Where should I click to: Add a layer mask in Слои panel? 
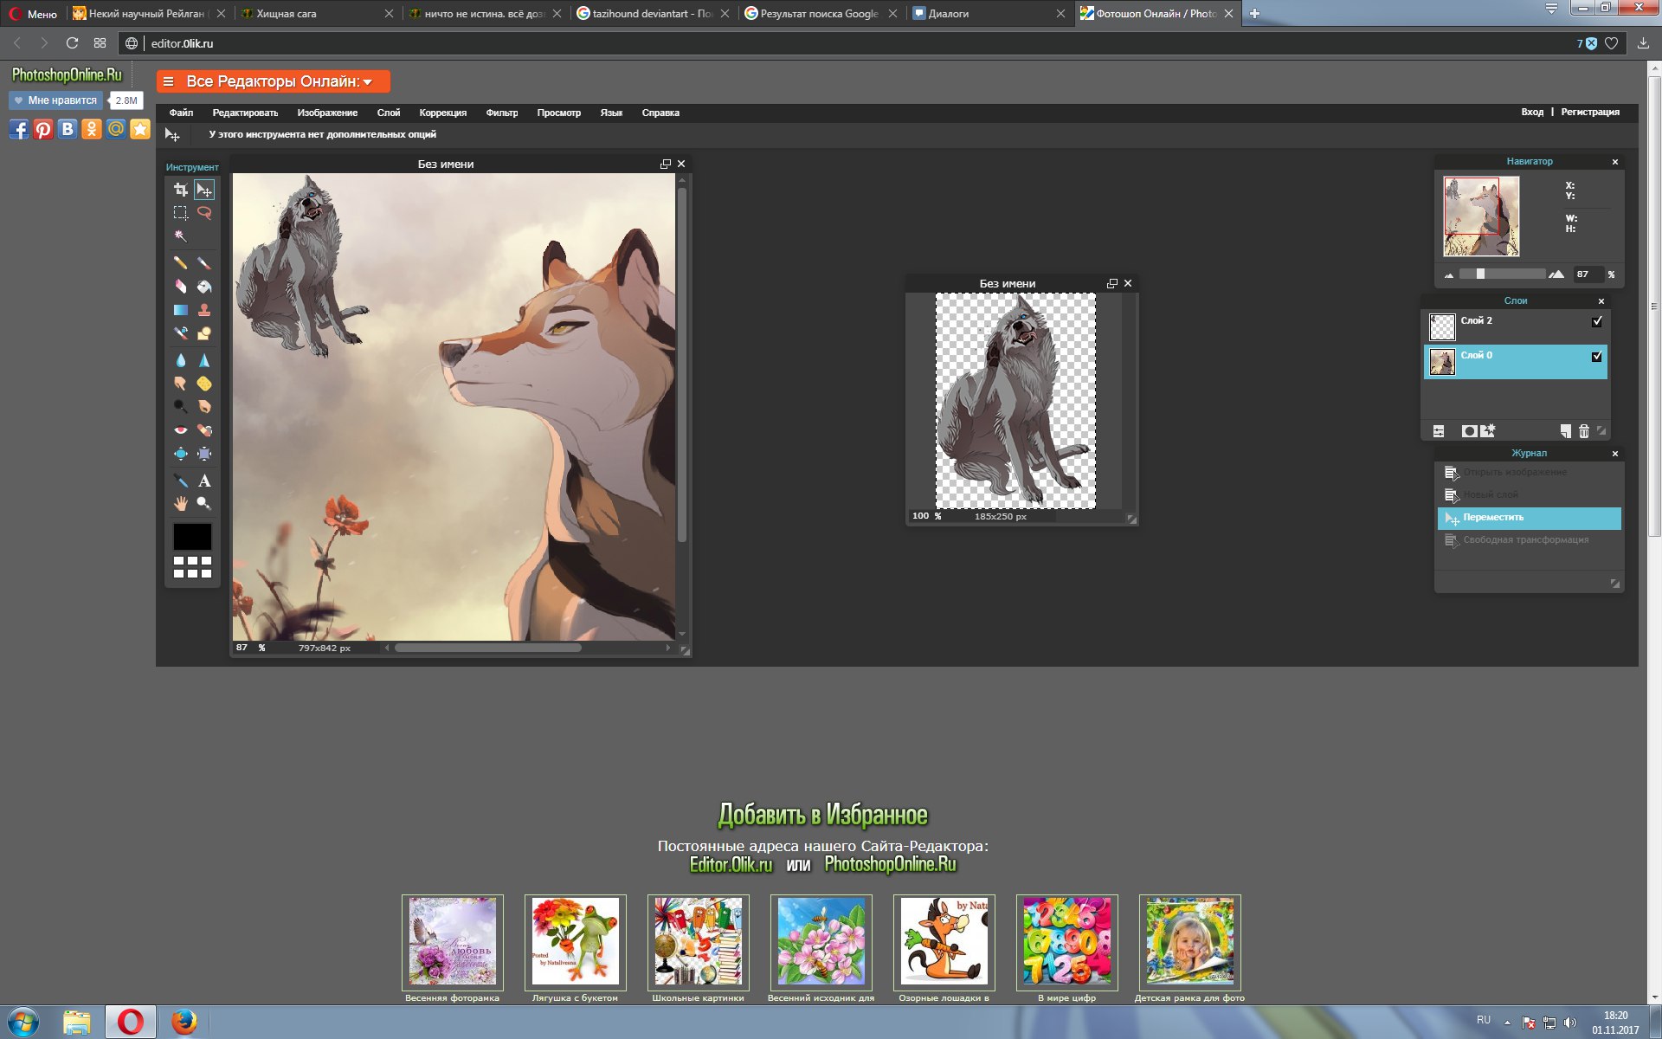pyautogui.click(x=1469, y=431)
